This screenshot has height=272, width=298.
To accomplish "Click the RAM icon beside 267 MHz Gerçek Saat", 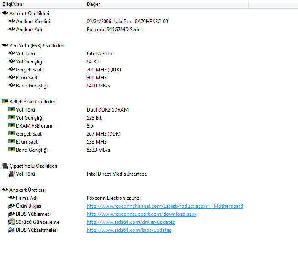I will 12,133.
